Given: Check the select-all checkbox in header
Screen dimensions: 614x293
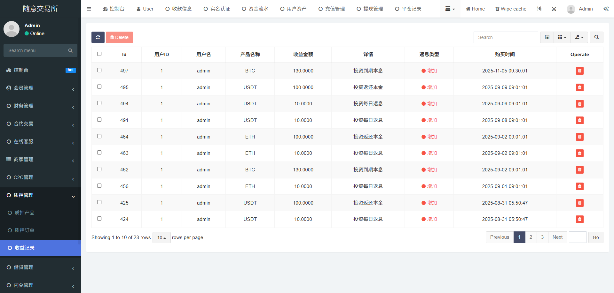Looking at the screenshot, I should [99, 54].
